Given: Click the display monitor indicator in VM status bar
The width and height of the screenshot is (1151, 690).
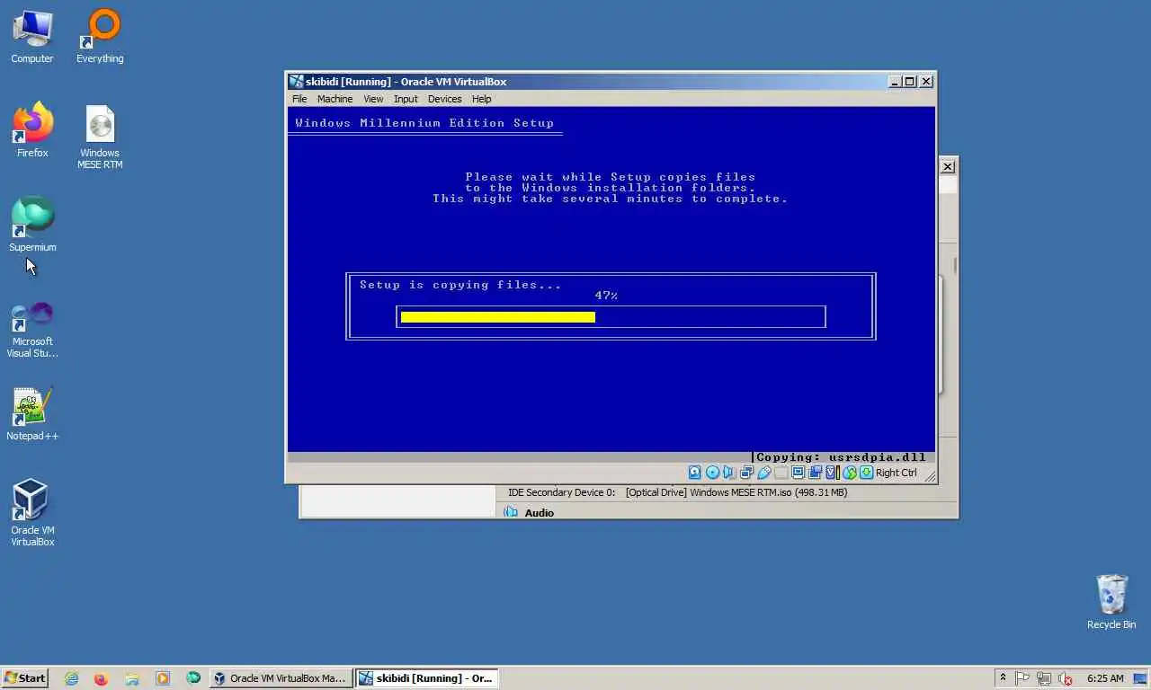Looking at the screenshot, I should point(799,473).
